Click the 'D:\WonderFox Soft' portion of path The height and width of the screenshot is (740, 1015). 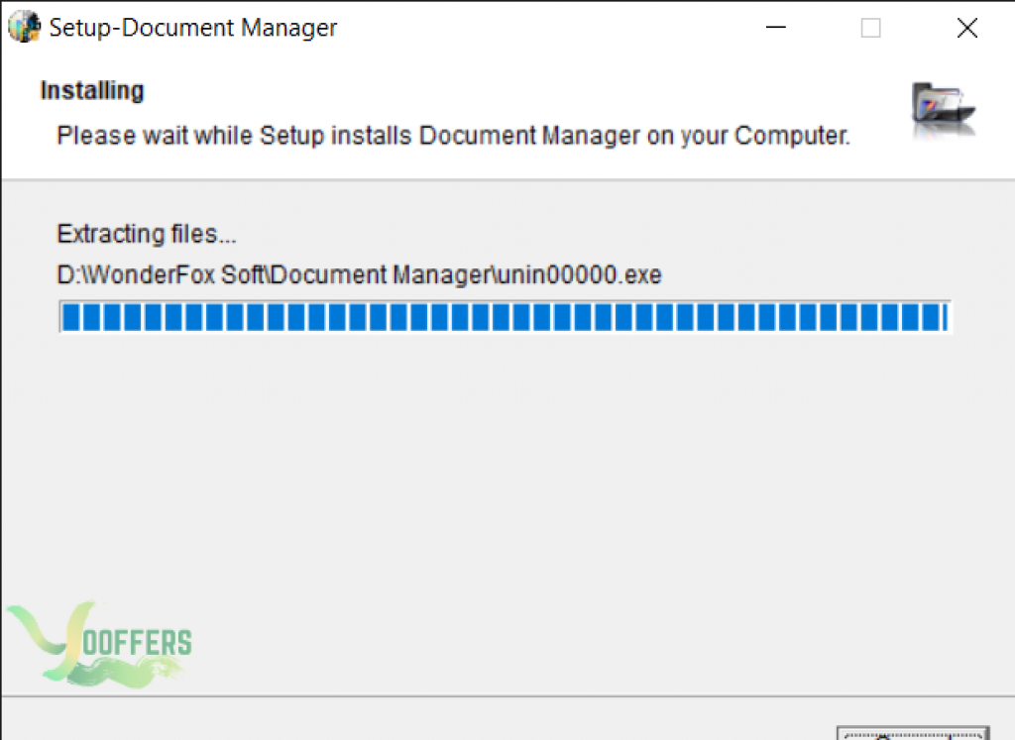click(x=162, y=275)
